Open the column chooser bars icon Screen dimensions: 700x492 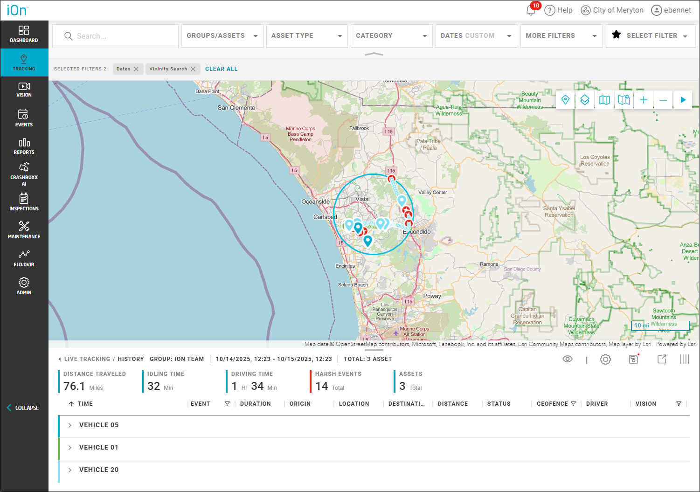click(x=684, y=359)
